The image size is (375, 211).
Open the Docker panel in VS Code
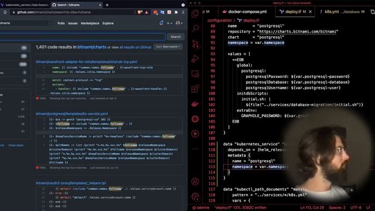tap(195, 104)
